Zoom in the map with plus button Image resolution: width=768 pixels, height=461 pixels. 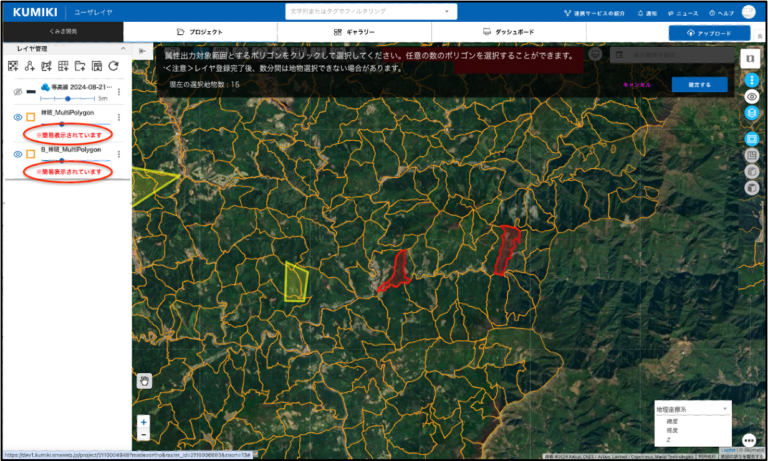(144, 422)
